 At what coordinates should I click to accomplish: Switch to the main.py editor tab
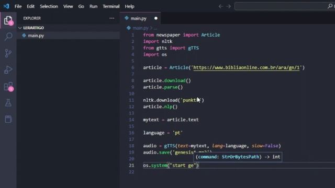(140, 18)
